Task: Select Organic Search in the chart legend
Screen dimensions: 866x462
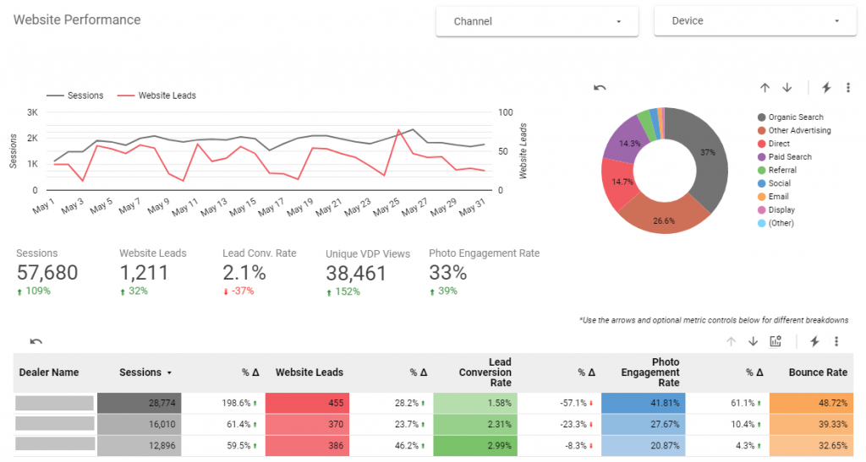Action: (795, 117)
